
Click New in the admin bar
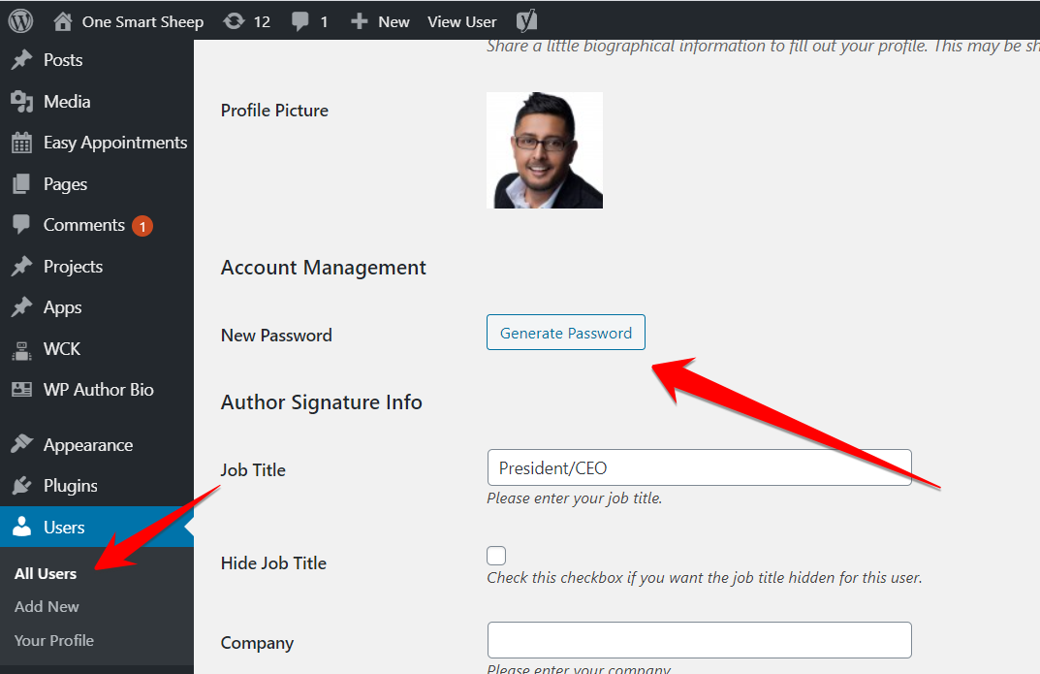(394, 22)
